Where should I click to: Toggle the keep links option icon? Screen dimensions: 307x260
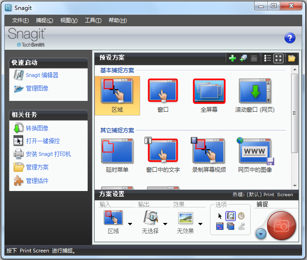220,226
